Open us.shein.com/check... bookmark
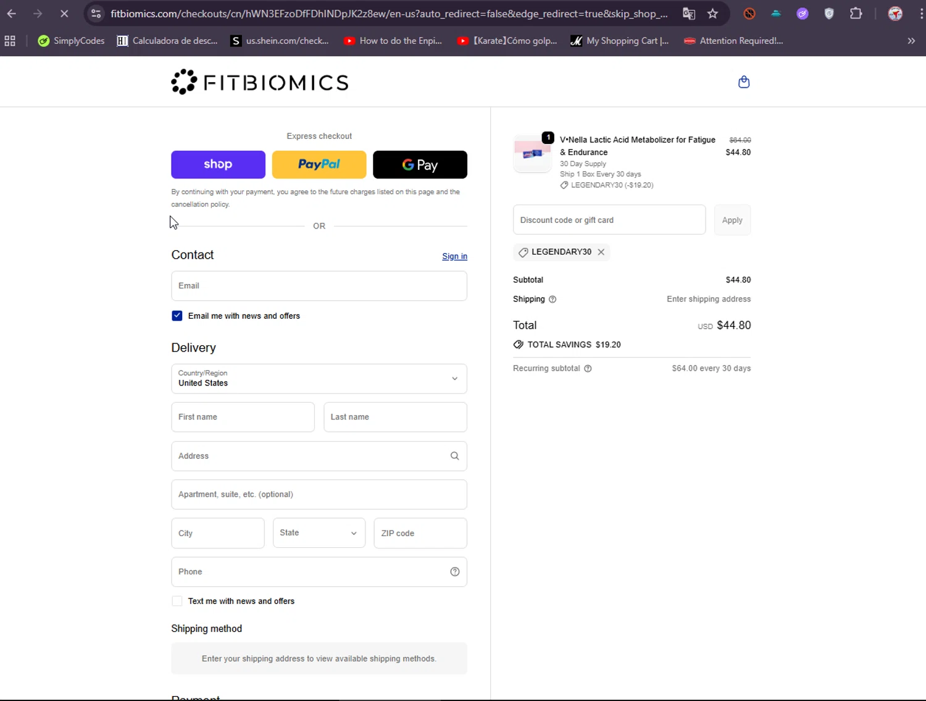 (x=280, y=41)
